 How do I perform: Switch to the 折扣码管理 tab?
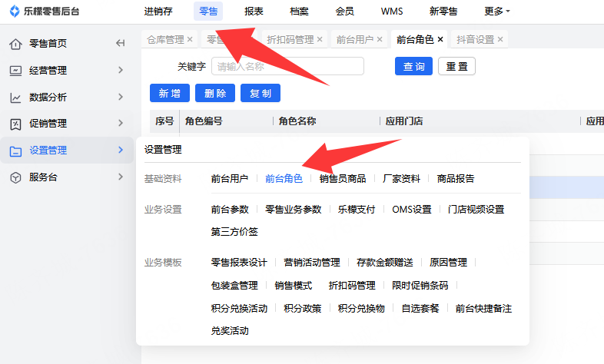[290, 39]
